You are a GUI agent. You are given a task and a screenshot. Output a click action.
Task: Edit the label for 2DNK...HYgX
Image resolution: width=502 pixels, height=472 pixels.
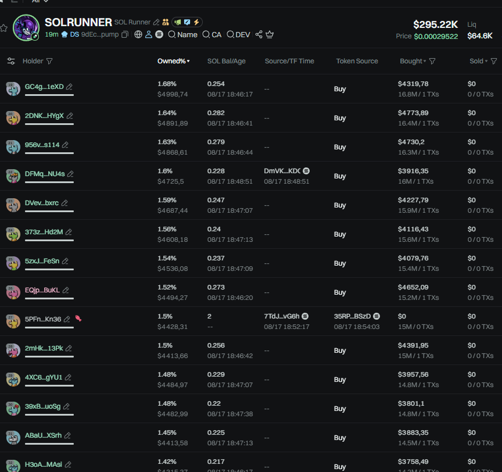[70, 116]
